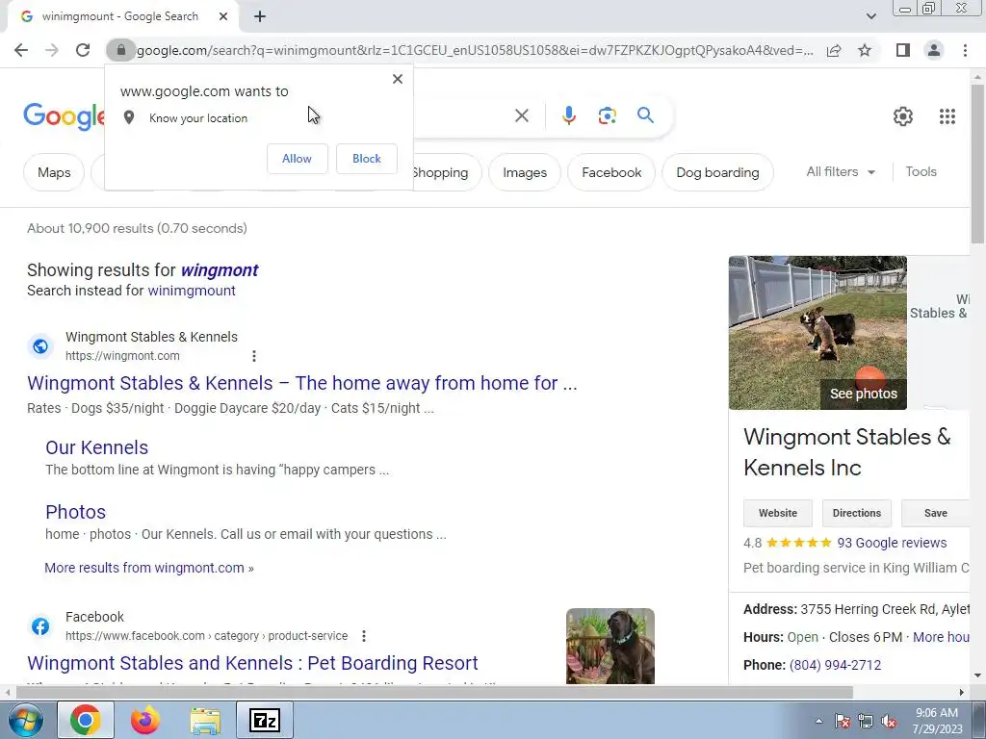Open the knowledge panel Website button

coord(778,514)
